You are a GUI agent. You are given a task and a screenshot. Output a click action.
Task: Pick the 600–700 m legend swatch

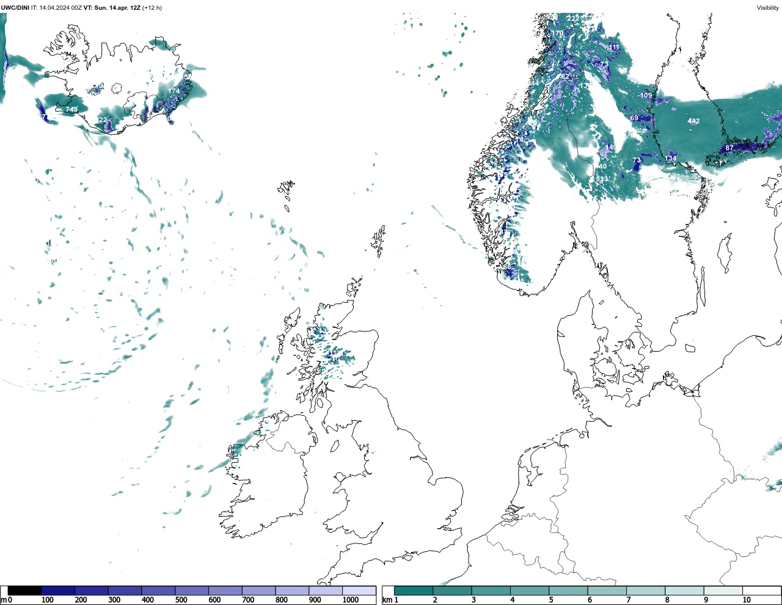click(x=225, y=590)
